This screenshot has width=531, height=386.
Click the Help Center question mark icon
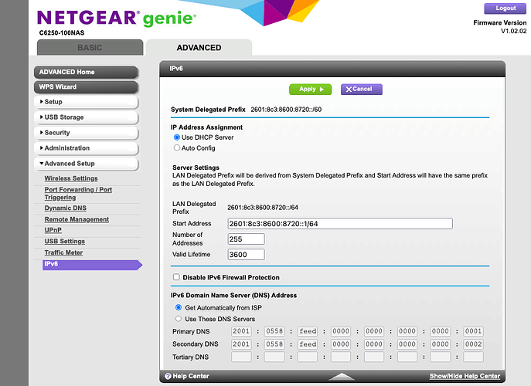point(166,376)
